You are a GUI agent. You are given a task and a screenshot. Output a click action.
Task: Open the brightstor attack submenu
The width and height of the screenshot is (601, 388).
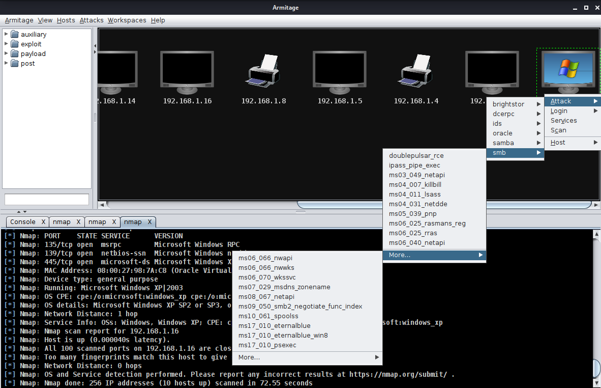(x=515, y=104)
